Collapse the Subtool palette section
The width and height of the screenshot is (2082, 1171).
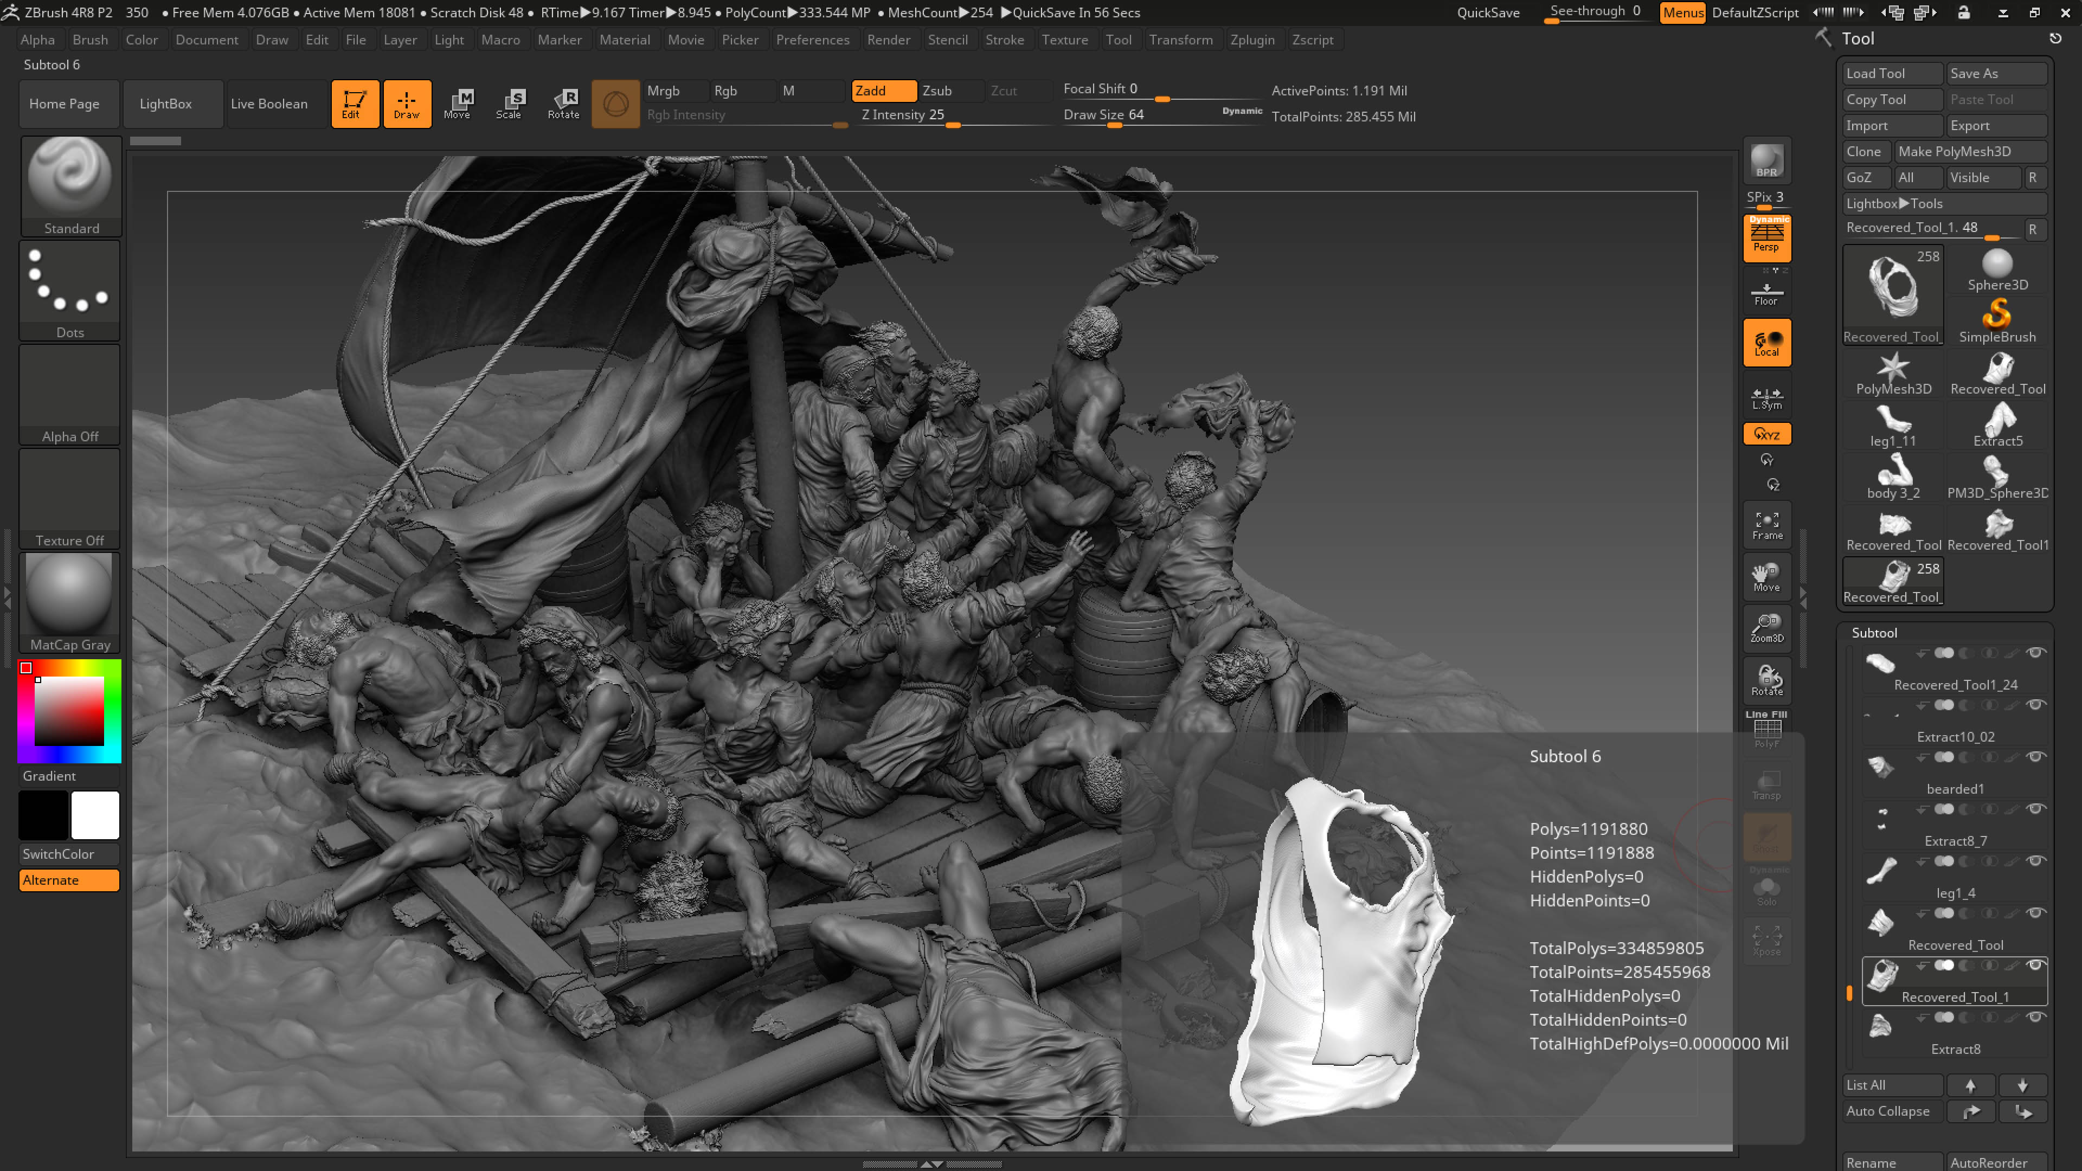(1874, 633)
